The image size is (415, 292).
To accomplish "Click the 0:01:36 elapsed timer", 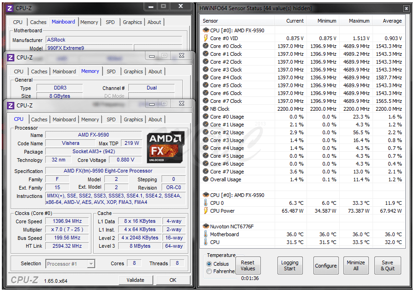I will pos(250,278).
